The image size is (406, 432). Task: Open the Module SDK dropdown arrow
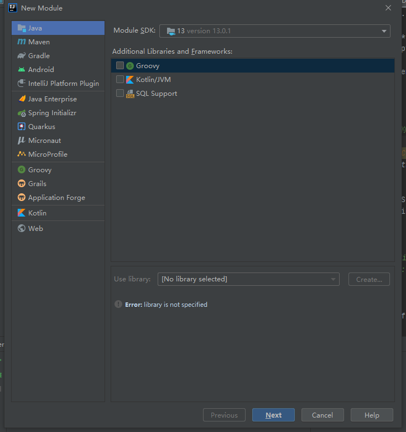tap(384, 31)
